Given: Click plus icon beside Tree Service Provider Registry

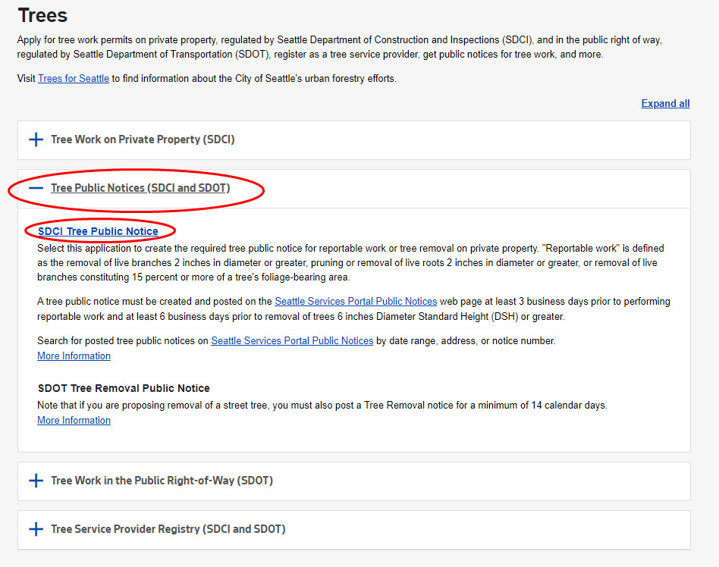Looking at the screenshot, I should tap(36, 529).
